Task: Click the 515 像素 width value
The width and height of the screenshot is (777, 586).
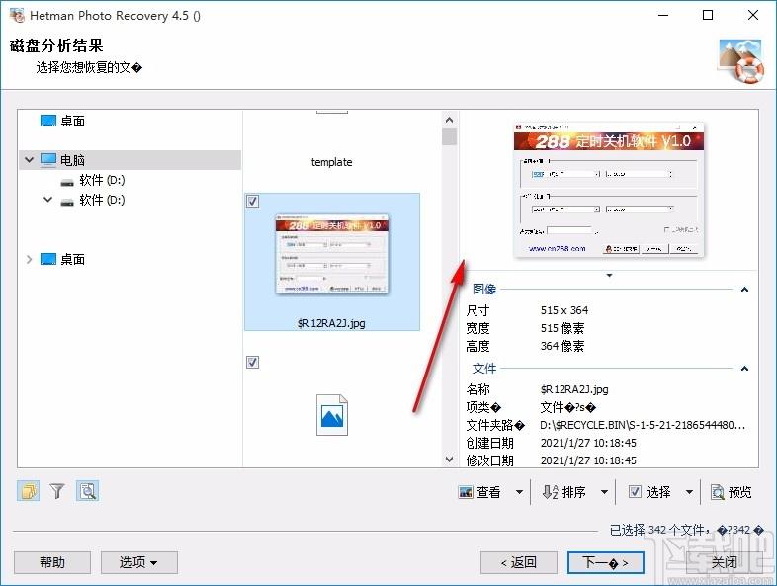Action: (x=562, y=328)
